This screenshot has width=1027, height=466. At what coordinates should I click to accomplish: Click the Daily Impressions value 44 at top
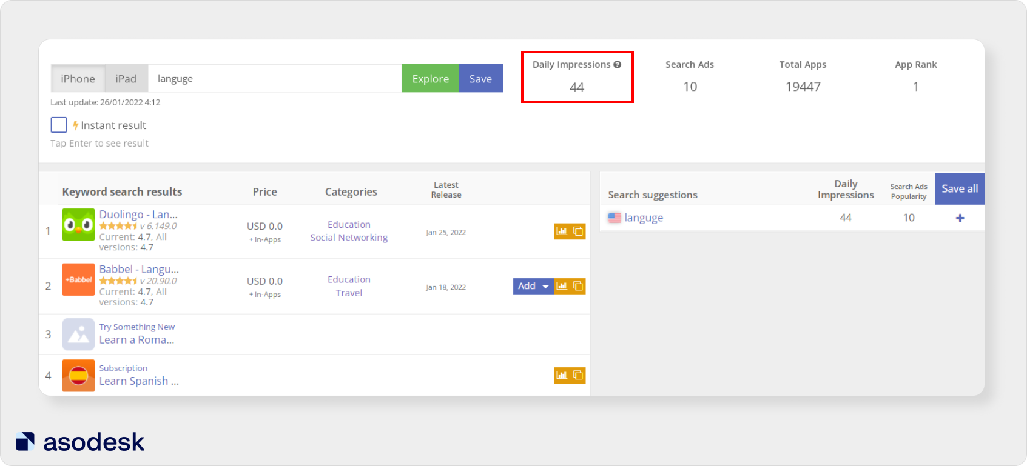pyautogui.click(x=577, y=87)
